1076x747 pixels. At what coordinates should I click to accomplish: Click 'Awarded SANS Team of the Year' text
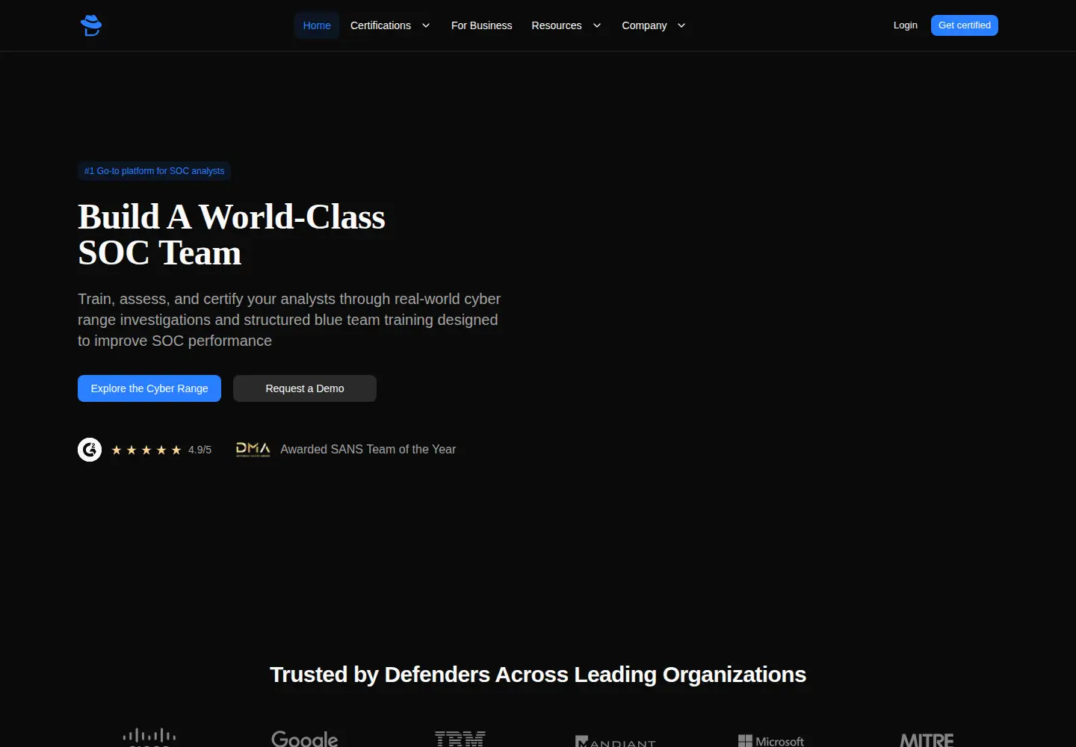(368, 449)
